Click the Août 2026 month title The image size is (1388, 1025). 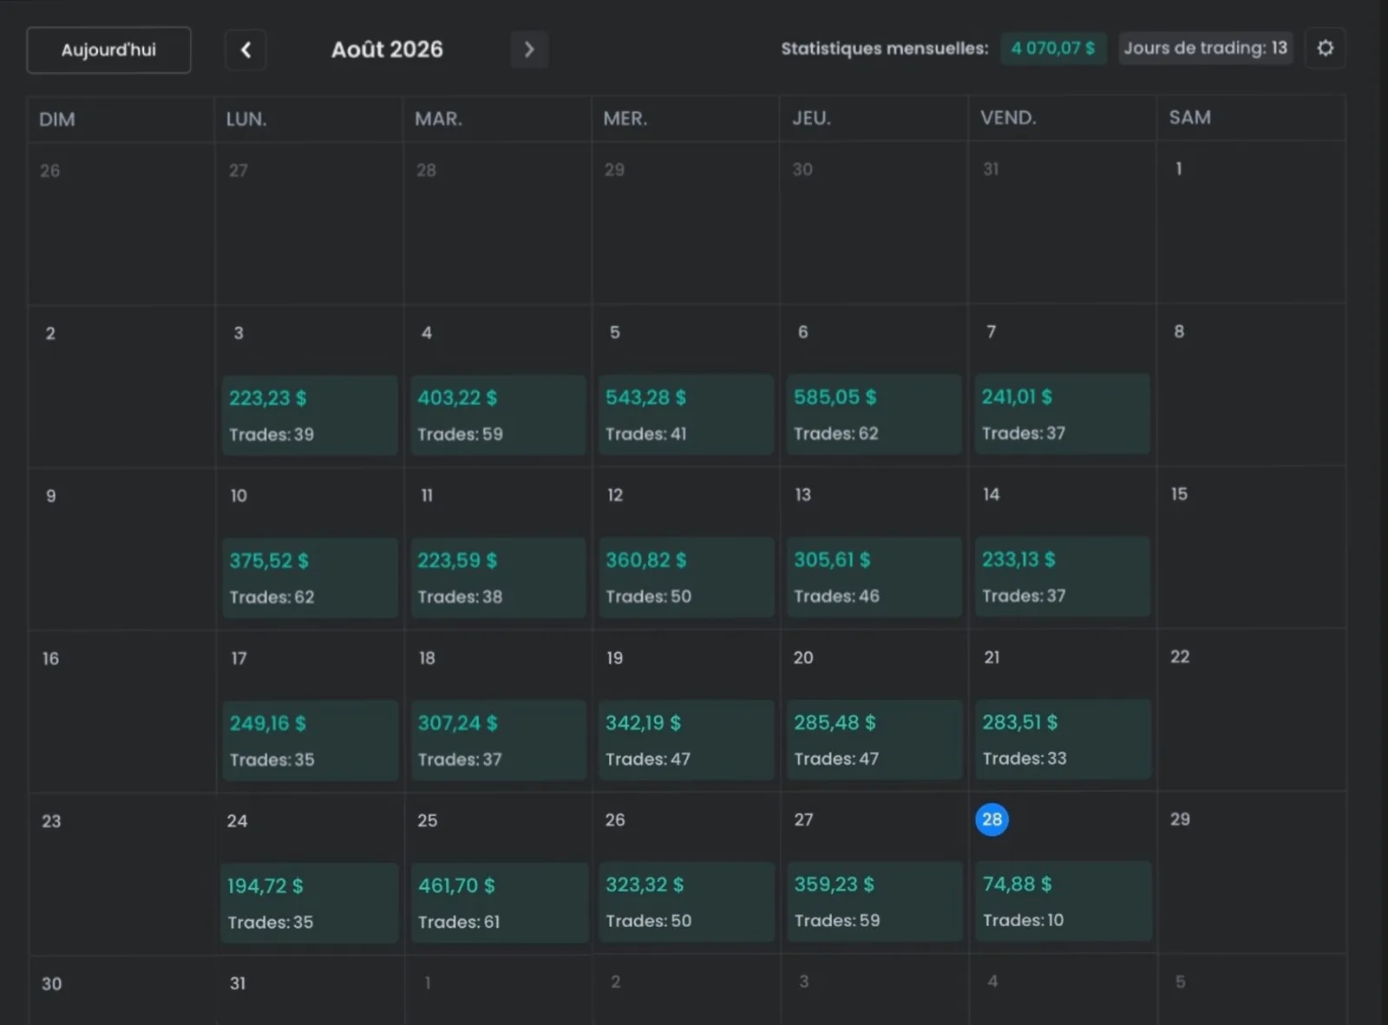click(387, 49)
